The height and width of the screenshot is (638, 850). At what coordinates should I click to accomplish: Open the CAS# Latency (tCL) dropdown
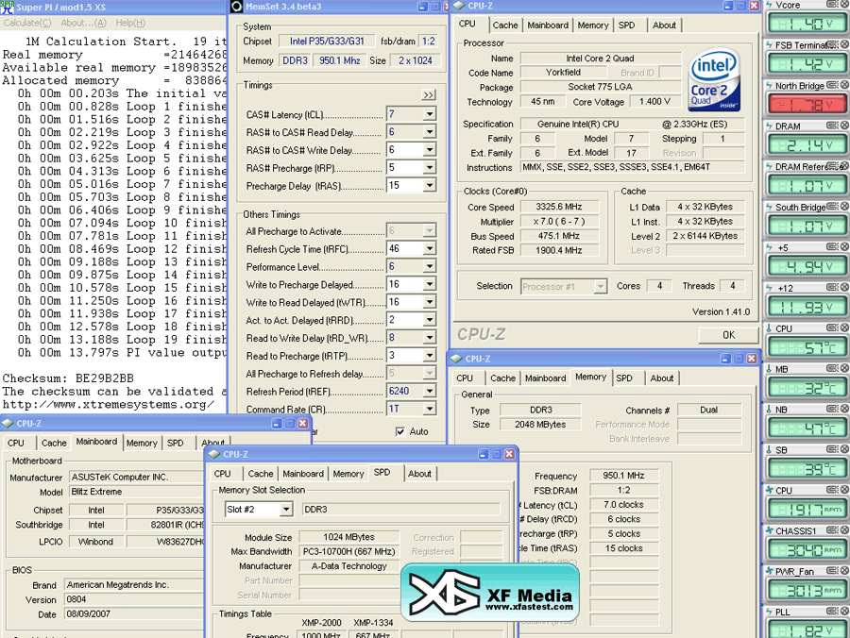430,114
